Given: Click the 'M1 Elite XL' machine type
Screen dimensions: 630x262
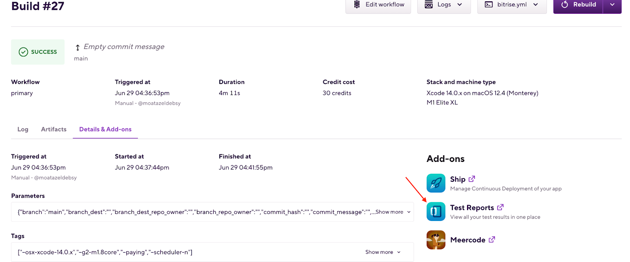Looking at the screenshot, I should click(442, 102).
